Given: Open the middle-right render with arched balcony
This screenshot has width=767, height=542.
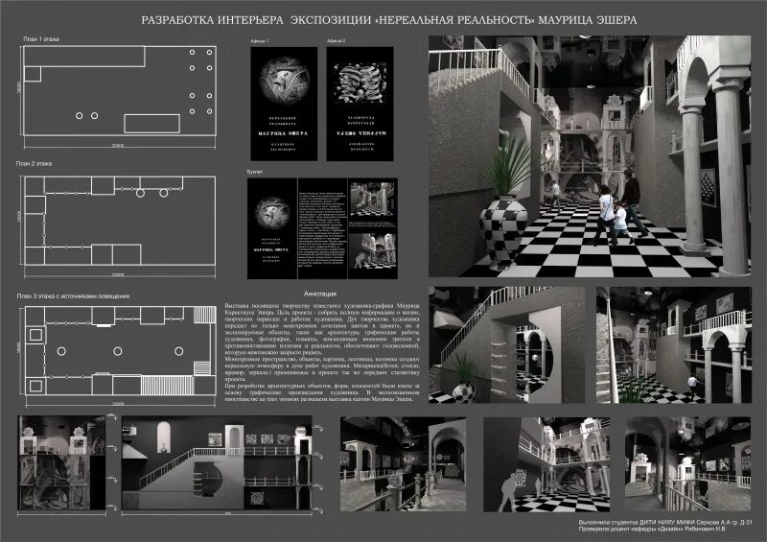Looking at the screenshot, I should pyautogui.click(x=674, y=344).
